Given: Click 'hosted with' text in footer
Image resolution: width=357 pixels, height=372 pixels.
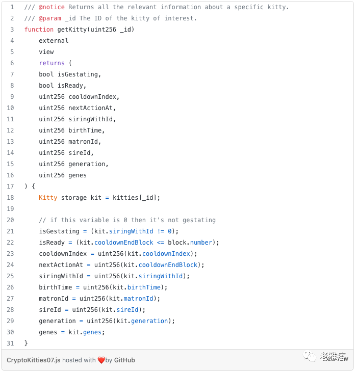Looking at the screenshot, I should (x=79, y=360).
